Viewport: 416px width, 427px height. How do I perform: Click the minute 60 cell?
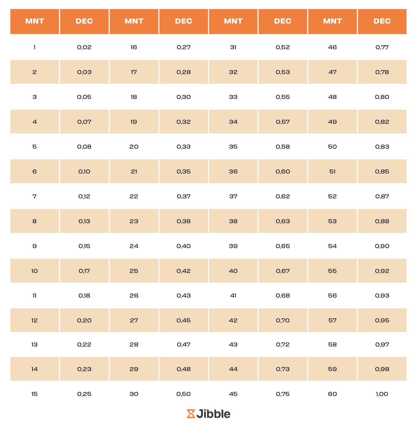coord(332,394)
